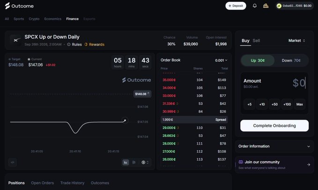Viewport: 318px width, 190px height.
Task: Add +50 to the amount
Action: [x=274, y=104]
